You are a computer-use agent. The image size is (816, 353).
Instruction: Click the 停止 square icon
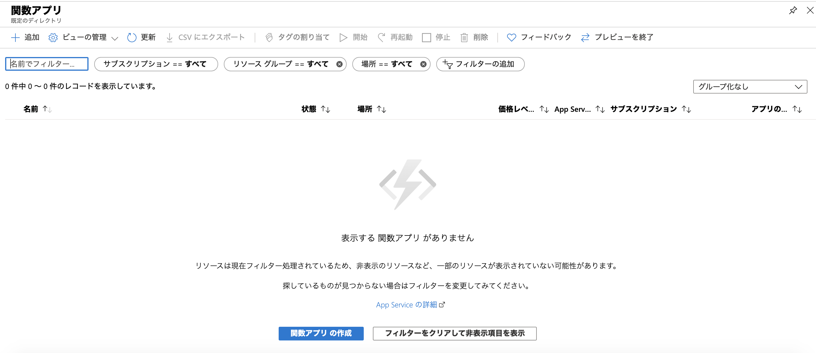tap(426, 37)
